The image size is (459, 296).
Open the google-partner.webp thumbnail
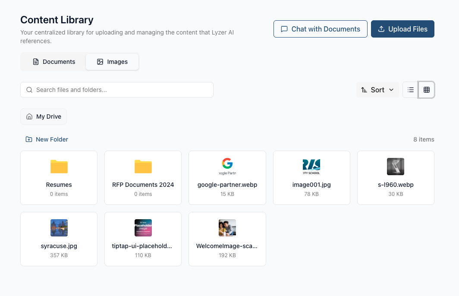coord(227,167)
